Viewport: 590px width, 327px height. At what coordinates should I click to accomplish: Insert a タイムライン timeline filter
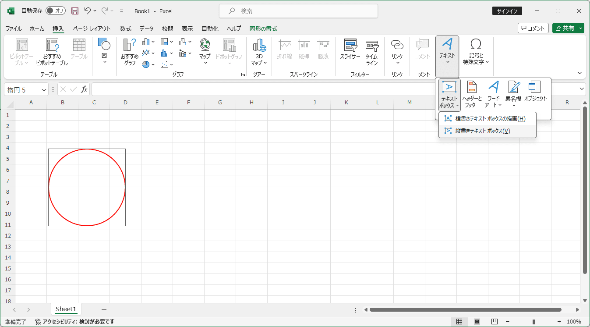(x=372, y=52)
